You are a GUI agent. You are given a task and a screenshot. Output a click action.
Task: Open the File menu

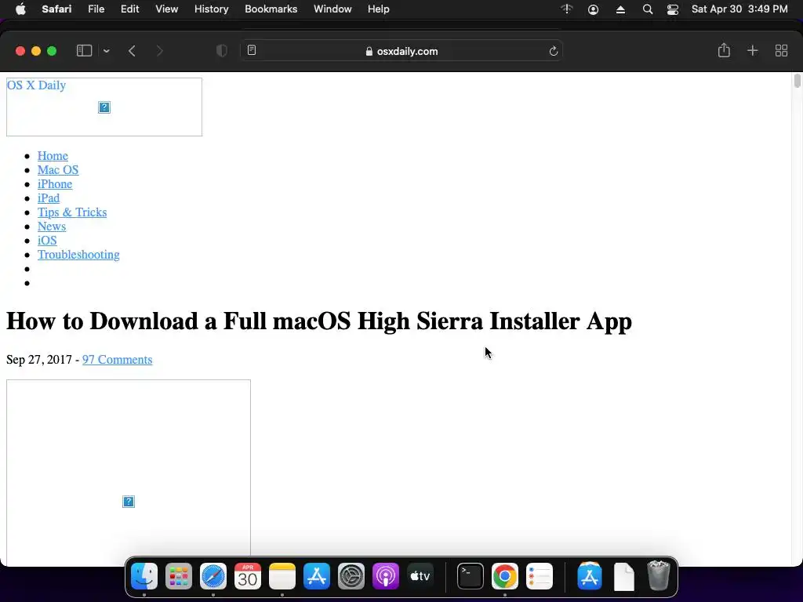coord(96,9)
